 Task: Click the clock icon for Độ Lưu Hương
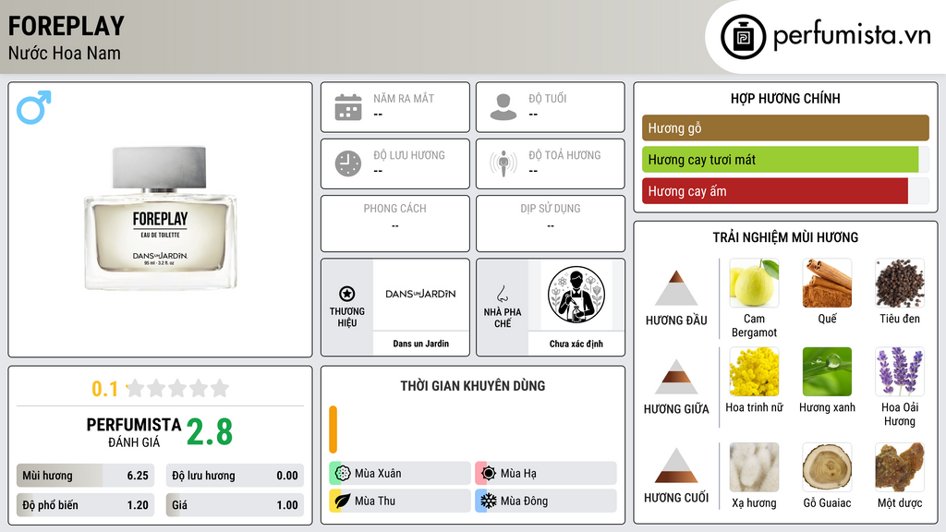tap(348, 163)
